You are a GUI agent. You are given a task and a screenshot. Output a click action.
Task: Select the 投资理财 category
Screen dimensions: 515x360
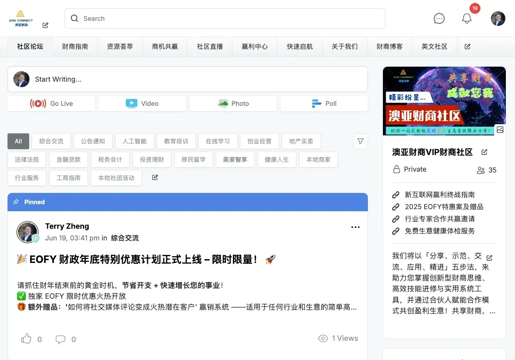tap(152, 160)
